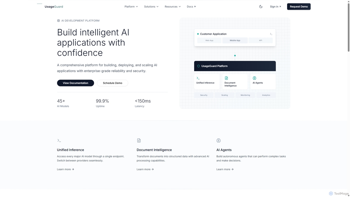This screenshot has height=197, width=350.
Task: Open the Docs link
Action: 191,7
